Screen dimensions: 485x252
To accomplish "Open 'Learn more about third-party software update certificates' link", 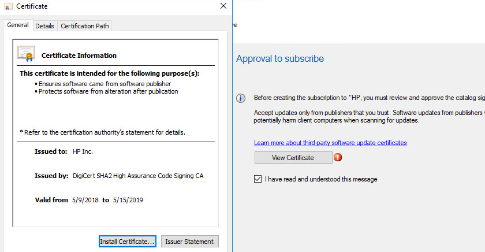I will [x=330, y=143].
